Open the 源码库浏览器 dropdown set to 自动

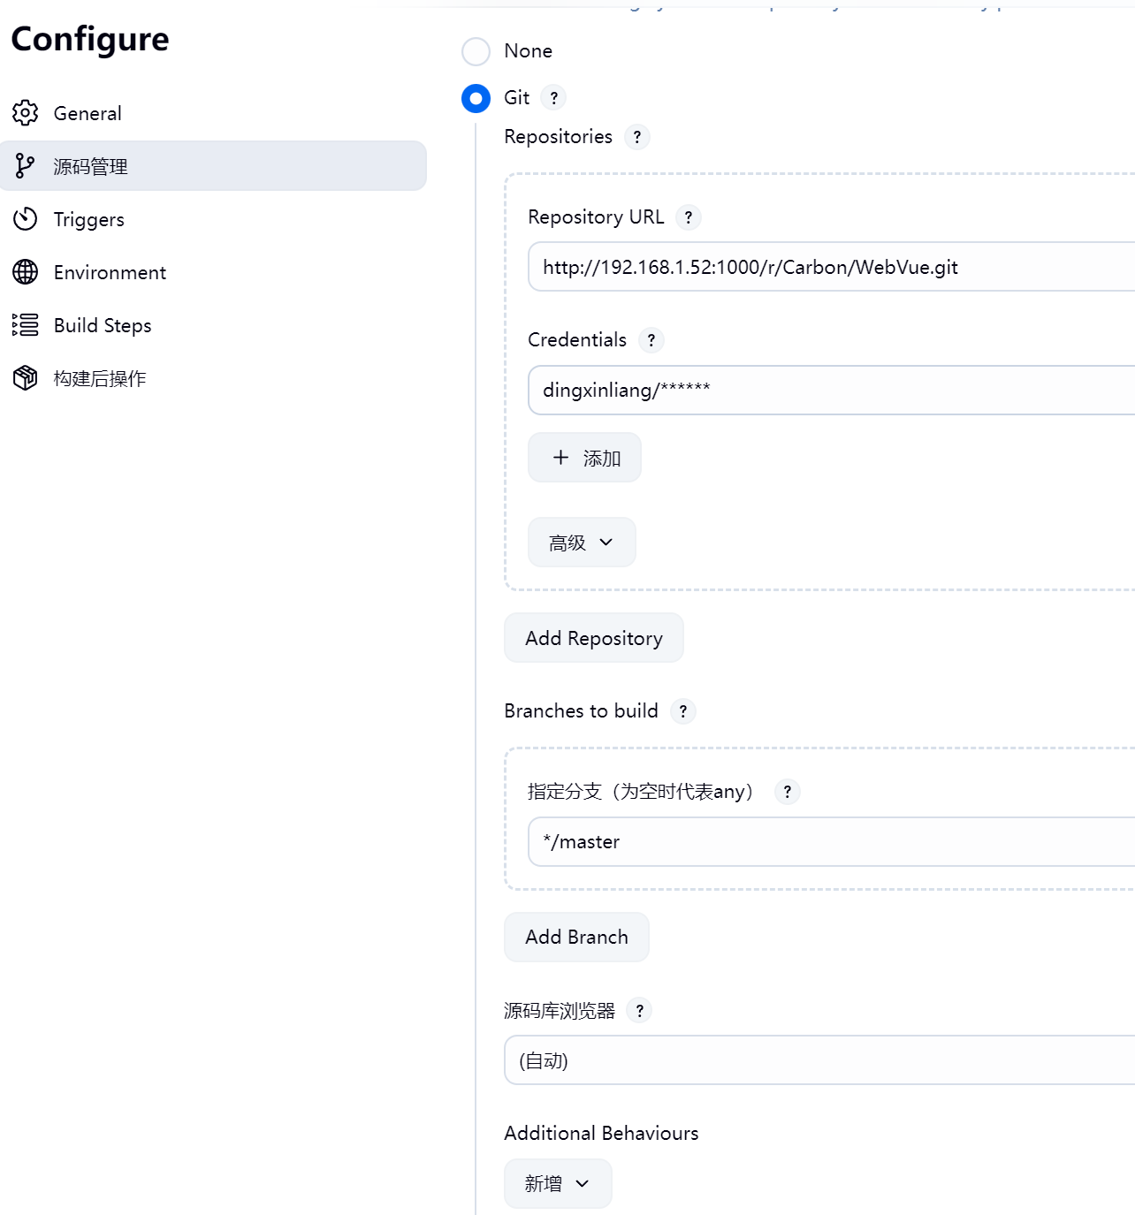pos(819,1060)
